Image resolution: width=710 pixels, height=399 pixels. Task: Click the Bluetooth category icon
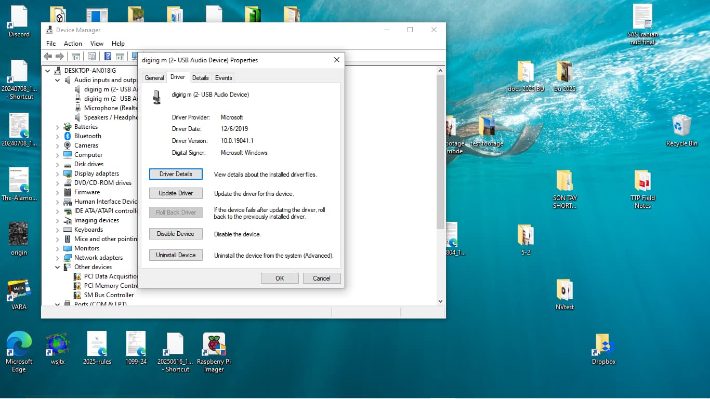[x=68, y=136]
